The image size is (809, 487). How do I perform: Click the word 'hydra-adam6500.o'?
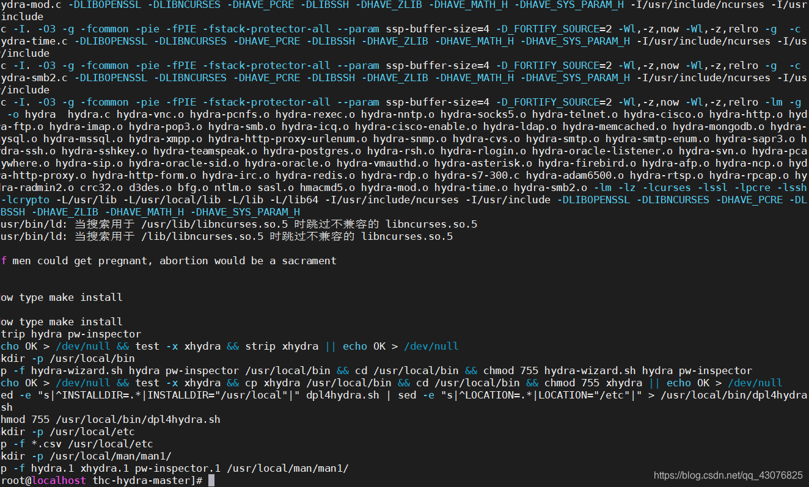pos(575,176)
